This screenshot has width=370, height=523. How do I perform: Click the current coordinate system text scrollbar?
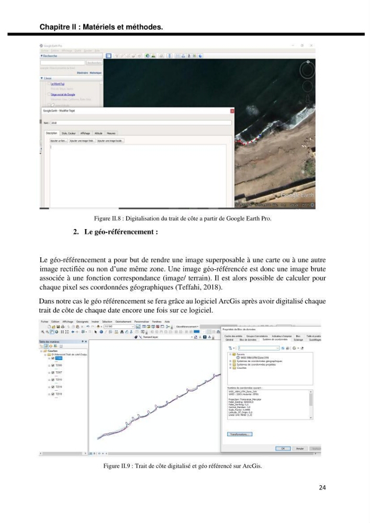[311, 405]
